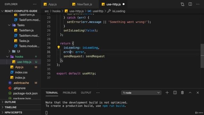Open TaskItem.module file in explorer

(x=29, y=35)
